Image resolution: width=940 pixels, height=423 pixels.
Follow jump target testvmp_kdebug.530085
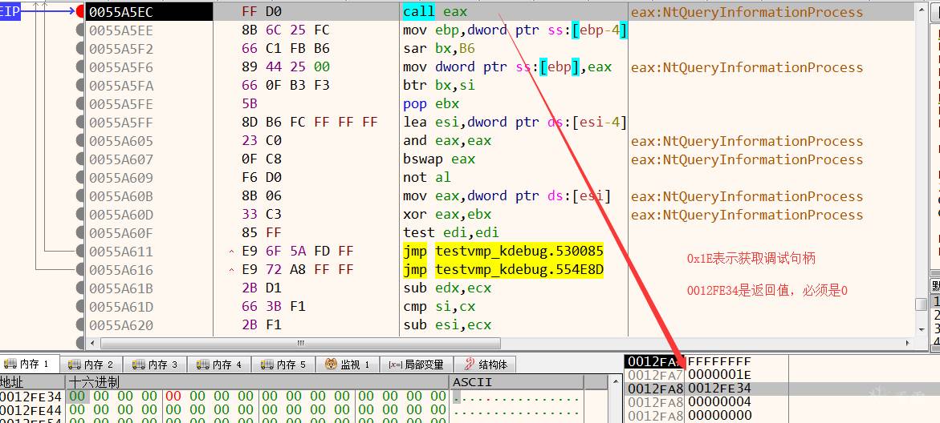pyautogui.click(x=519, y=252)
